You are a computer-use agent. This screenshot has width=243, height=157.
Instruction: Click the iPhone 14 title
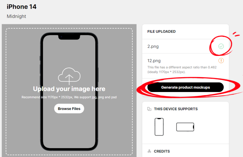[x=22, y=7]
